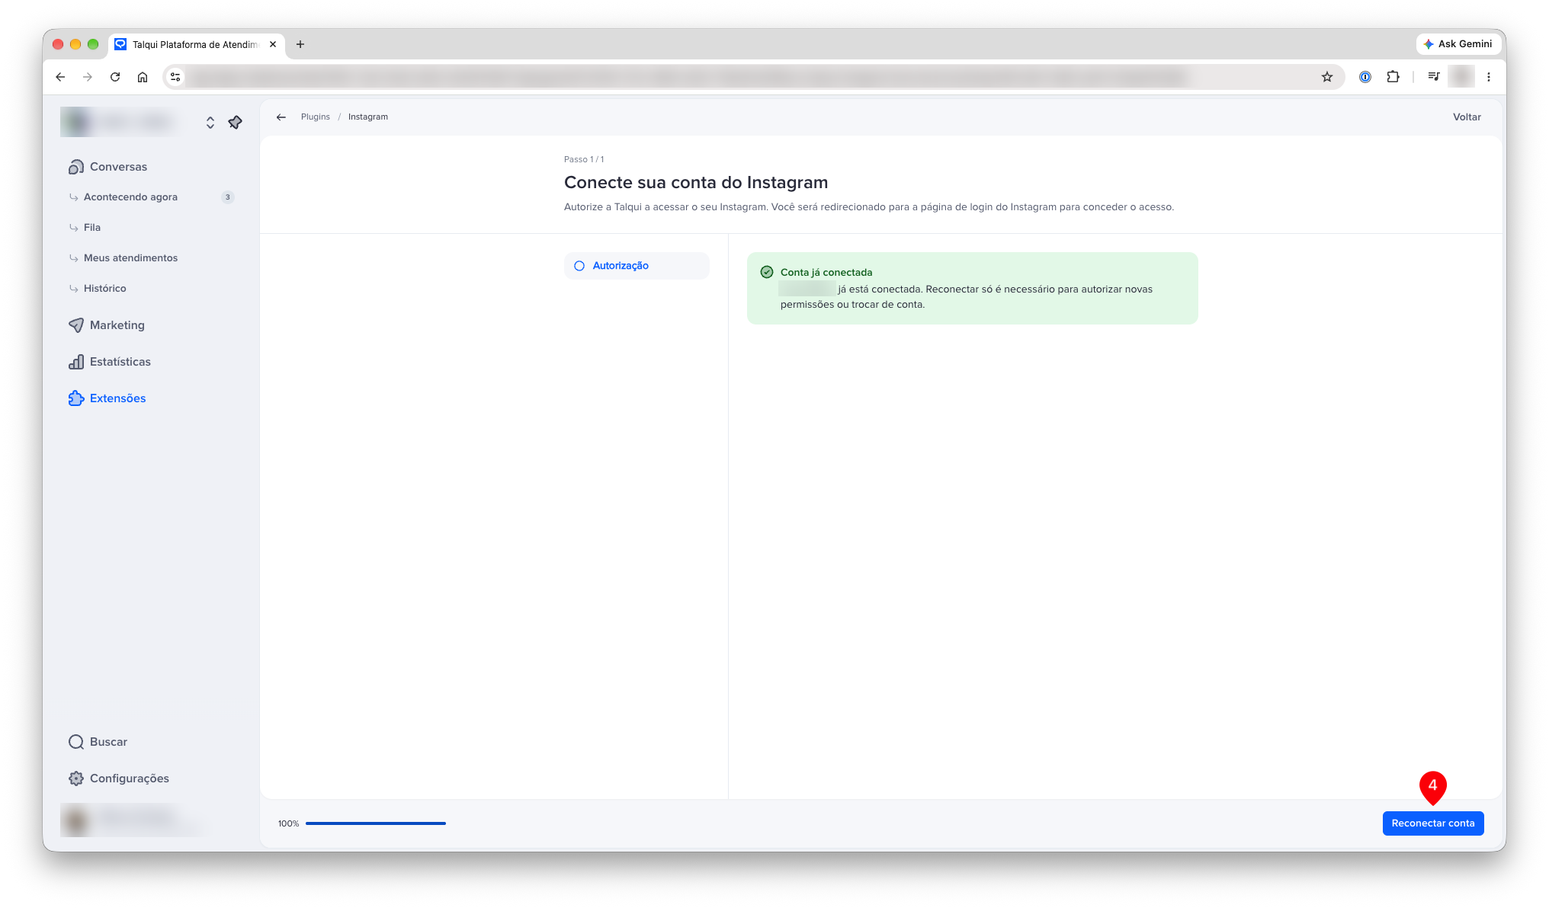The width and height of the screenshot is (1549, 908).
Task: Reload the page with refresh icon
Action: (115, 77)
